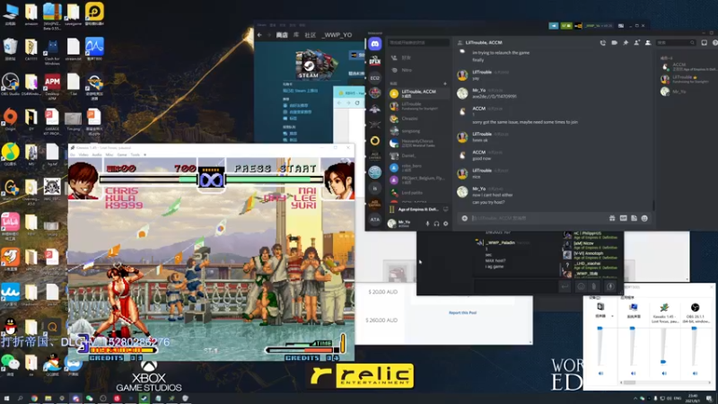The image size is (718, 404).
Task: Open Origin desktop shortcut
Action: pos(10,119)
